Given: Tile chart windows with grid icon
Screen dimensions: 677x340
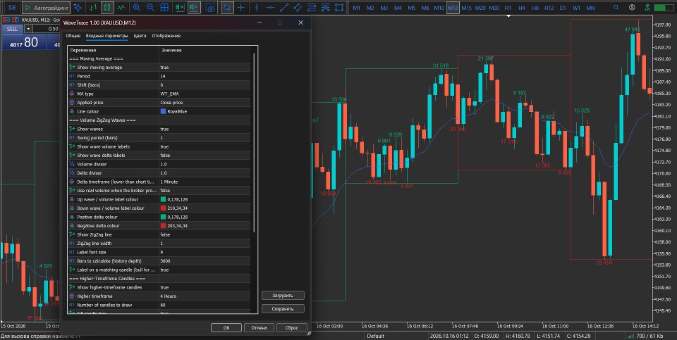Looking at the screenshot, I should (x=164, y=7).
